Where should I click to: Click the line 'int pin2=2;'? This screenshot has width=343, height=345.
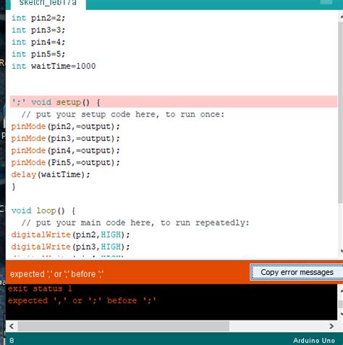click(38, 18)
